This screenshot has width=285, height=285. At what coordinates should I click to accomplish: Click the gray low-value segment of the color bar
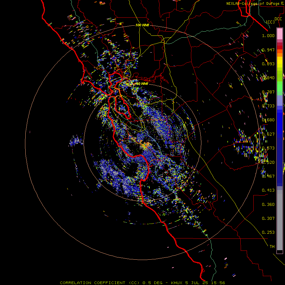point(280,220)
